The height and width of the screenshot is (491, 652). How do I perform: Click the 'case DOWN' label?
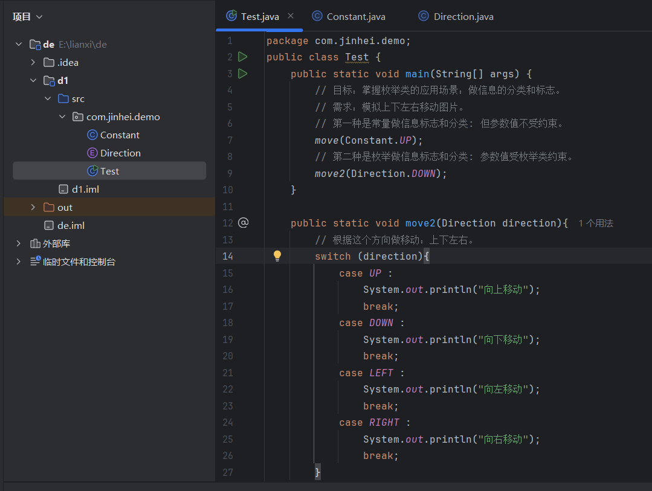pyautogui.click(x=366, y=323)
